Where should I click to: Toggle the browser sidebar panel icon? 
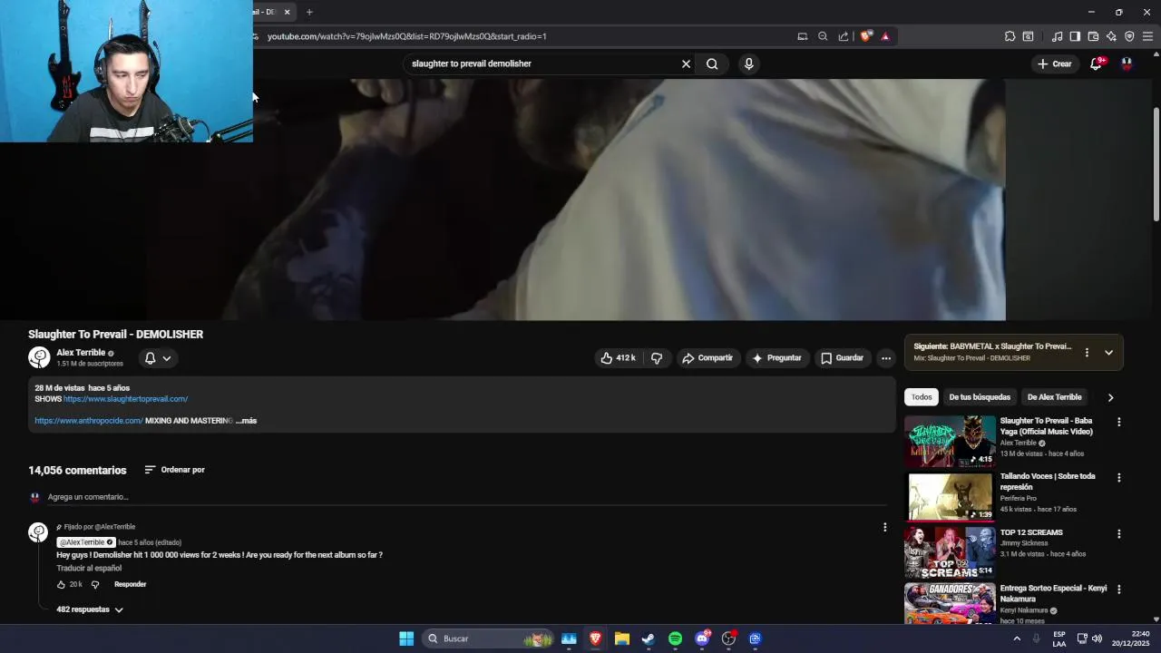[1075, 36]
